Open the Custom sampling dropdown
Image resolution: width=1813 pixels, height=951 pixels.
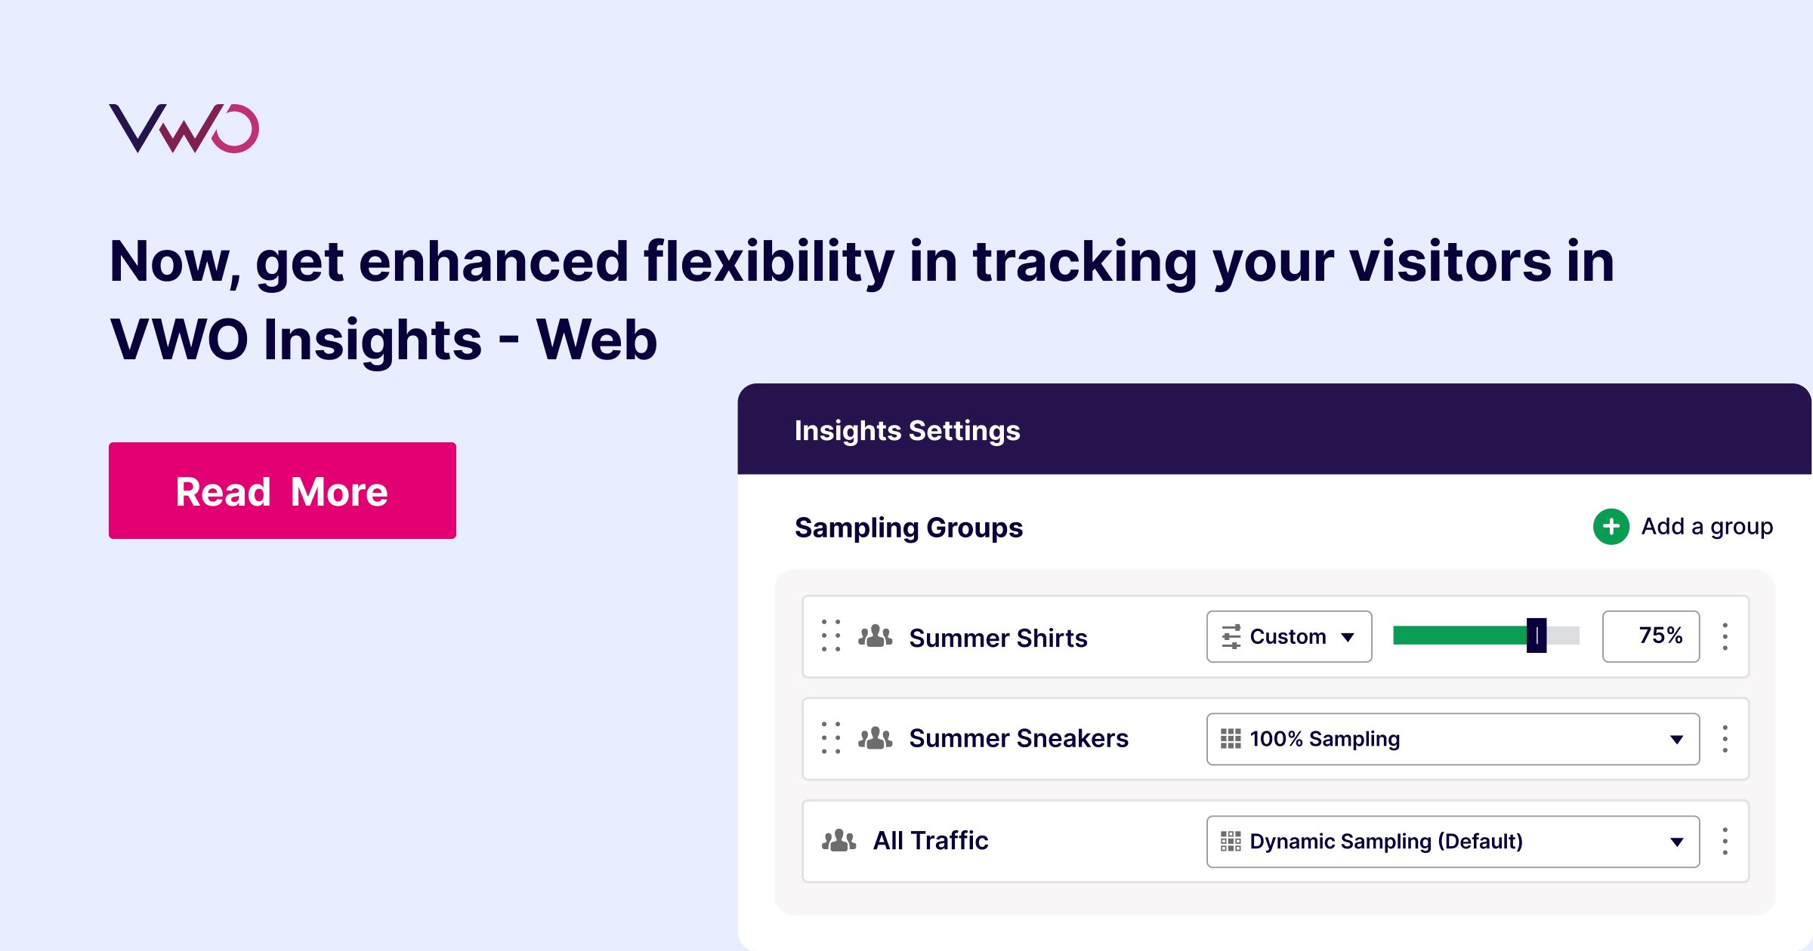click(1289, 636)
